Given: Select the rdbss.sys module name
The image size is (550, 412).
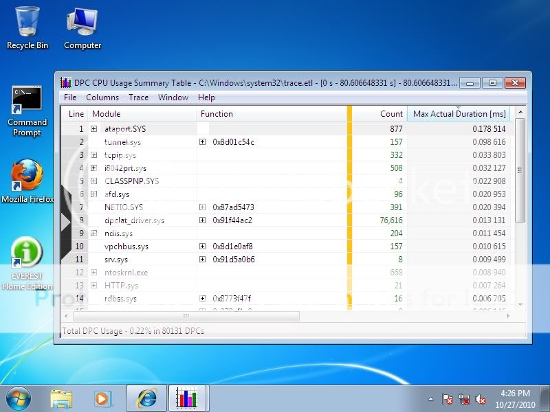Looking at the screenshot, I should pos(120,299).
